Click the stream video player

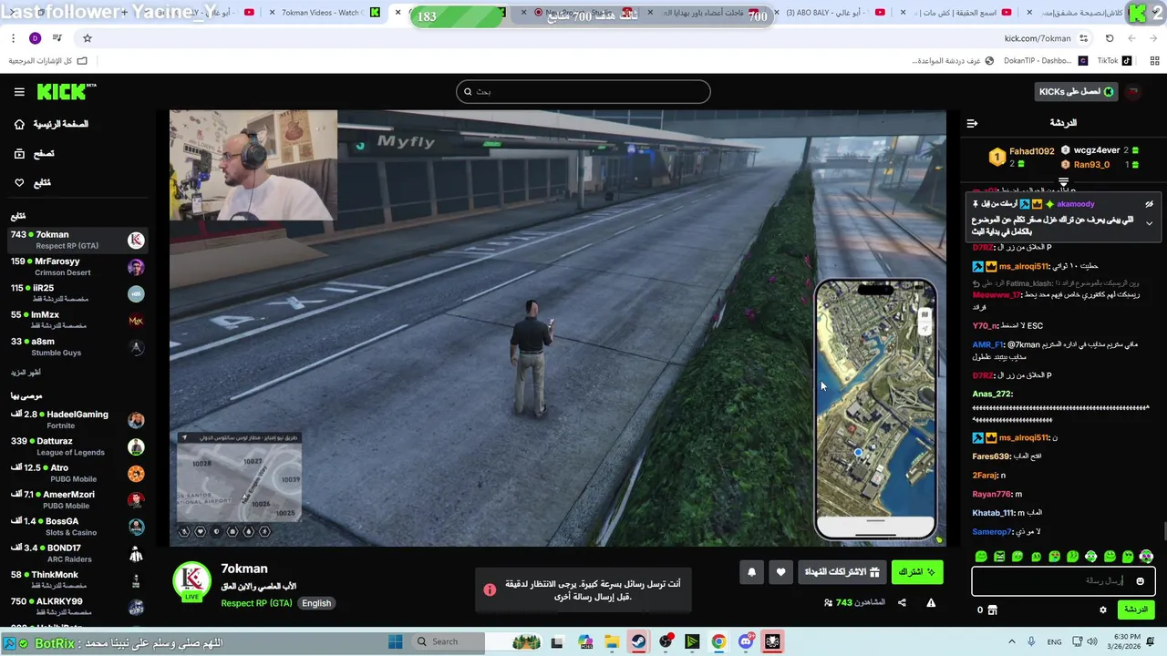click(557, 329)
